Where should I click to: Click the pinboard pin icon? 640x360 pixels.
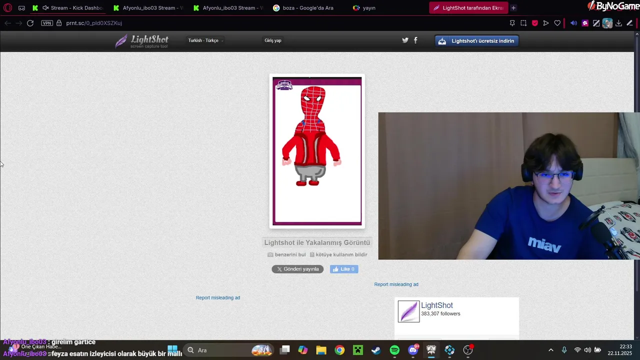[x=512, y=23]
